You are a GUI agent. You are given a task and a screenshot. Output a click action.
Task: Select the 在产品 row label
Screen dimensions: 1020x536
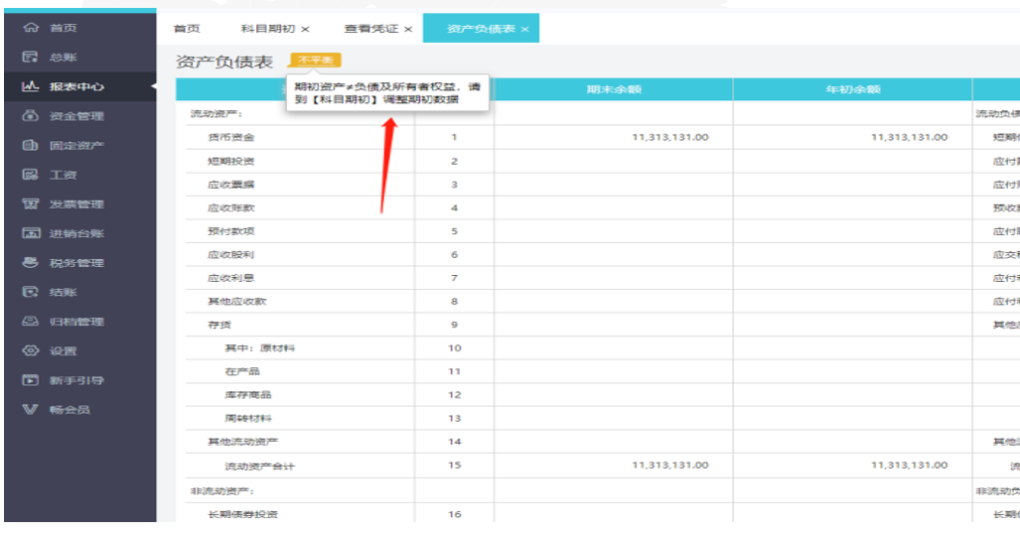pyautogui.click(x=242, y=371)
